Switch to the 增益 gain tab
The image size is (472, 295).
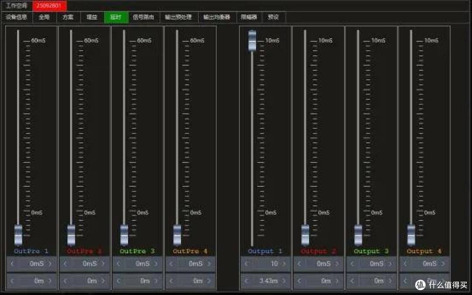tap(92, 17)
